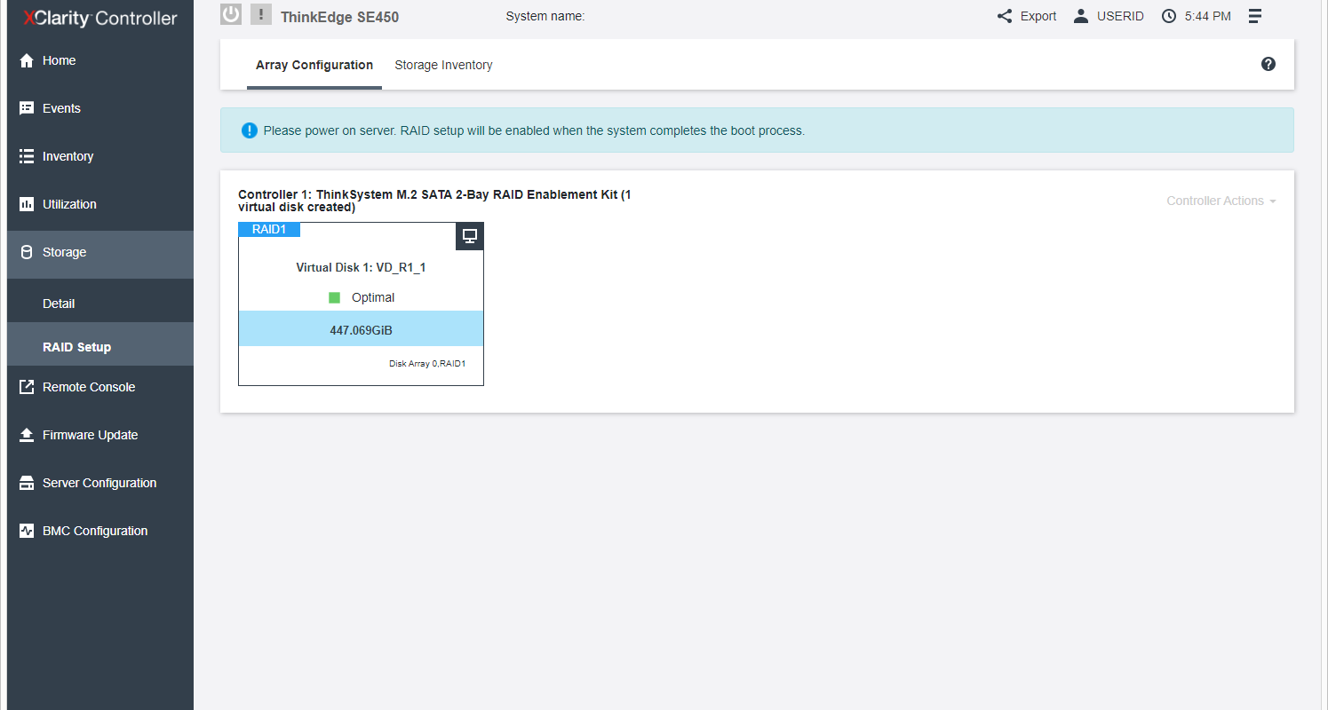
Task: Click the USERID account label
Action: tap(1120, 16)
